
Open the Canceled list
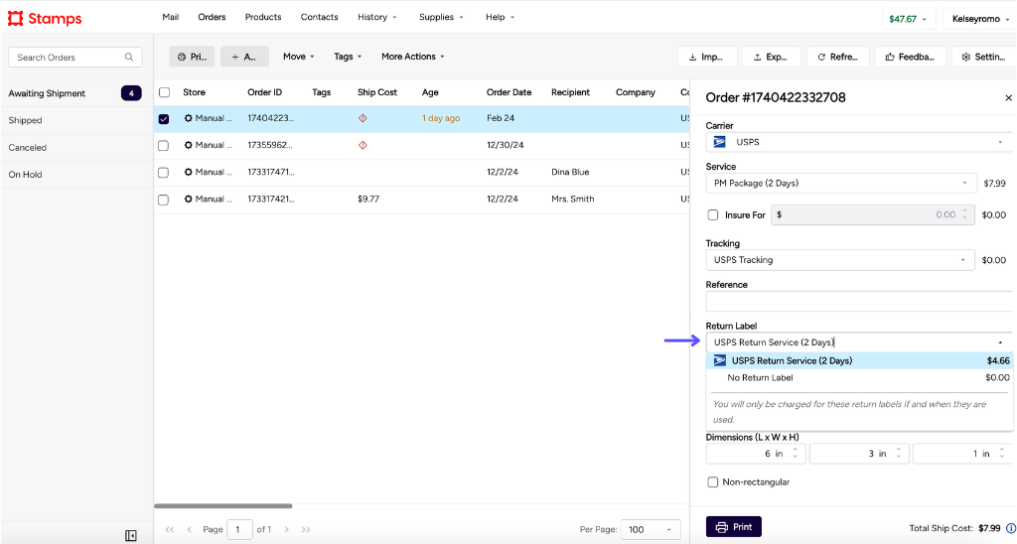[x=75, y=147]
